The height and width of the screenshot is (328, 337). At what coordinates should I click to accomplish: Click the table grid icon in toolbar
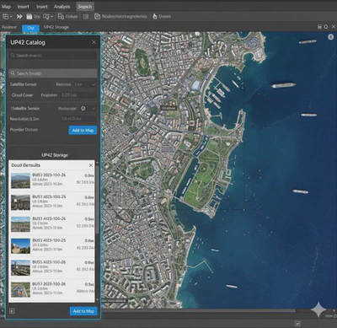(5, 16)
